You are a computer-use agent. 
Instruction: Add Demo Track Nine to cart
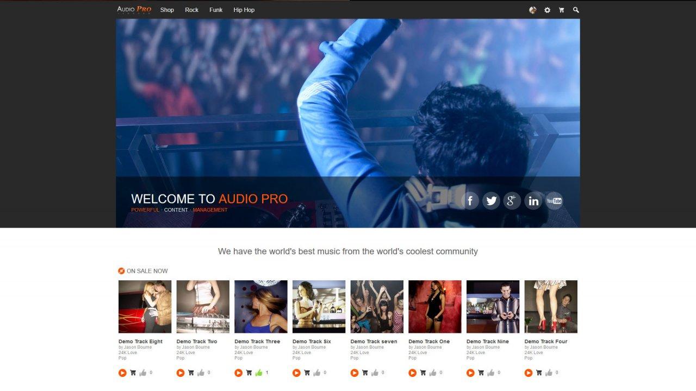[x=481, y=373]
